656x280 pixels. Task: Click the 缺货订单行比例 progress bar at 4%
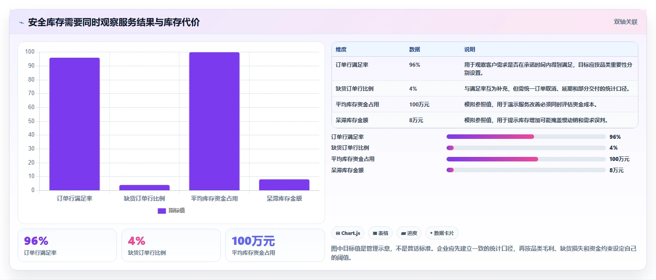526,148
